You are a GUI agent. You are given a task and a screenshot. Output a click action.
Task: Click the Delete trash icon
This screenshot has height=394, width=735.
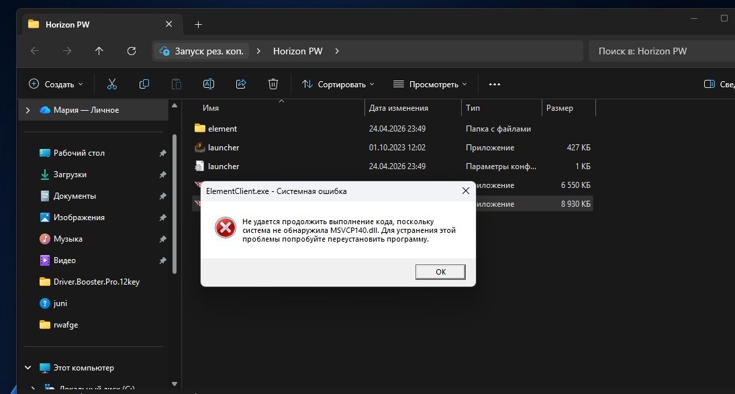pyautogui.click(x=273, y=85)
